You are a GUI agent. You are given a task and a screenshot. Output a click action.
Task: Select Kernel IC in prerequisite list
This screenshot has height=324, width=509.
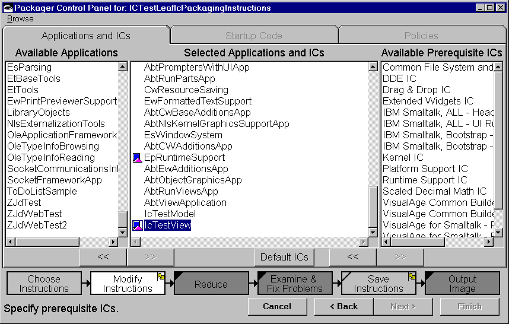(403, 158)
